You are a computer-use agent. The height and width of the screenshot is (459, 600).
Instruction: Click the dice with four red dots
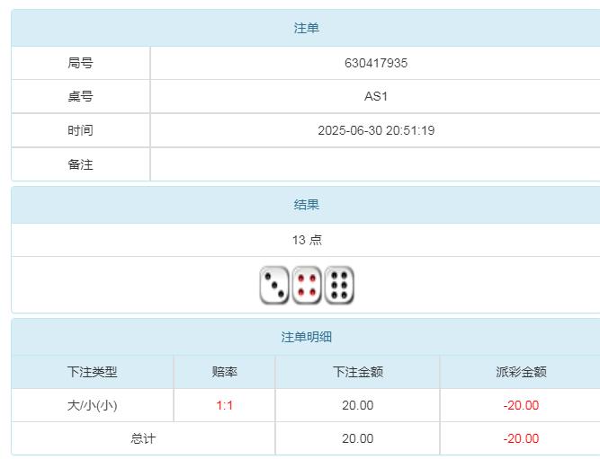pos(307,285)
